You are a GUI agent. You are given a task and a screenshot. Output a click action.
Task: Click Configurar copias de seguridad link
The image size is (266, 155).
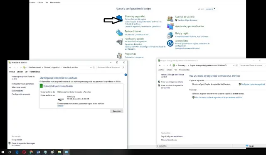point(253,84)
